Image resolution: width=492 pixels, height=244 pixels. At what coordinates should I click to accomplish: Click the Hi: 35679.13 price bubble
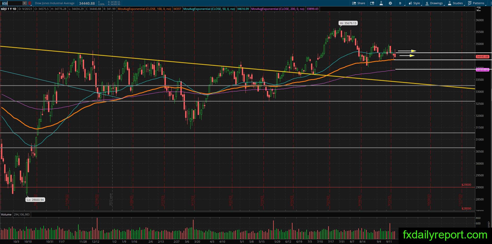click(x=348, y=23)
